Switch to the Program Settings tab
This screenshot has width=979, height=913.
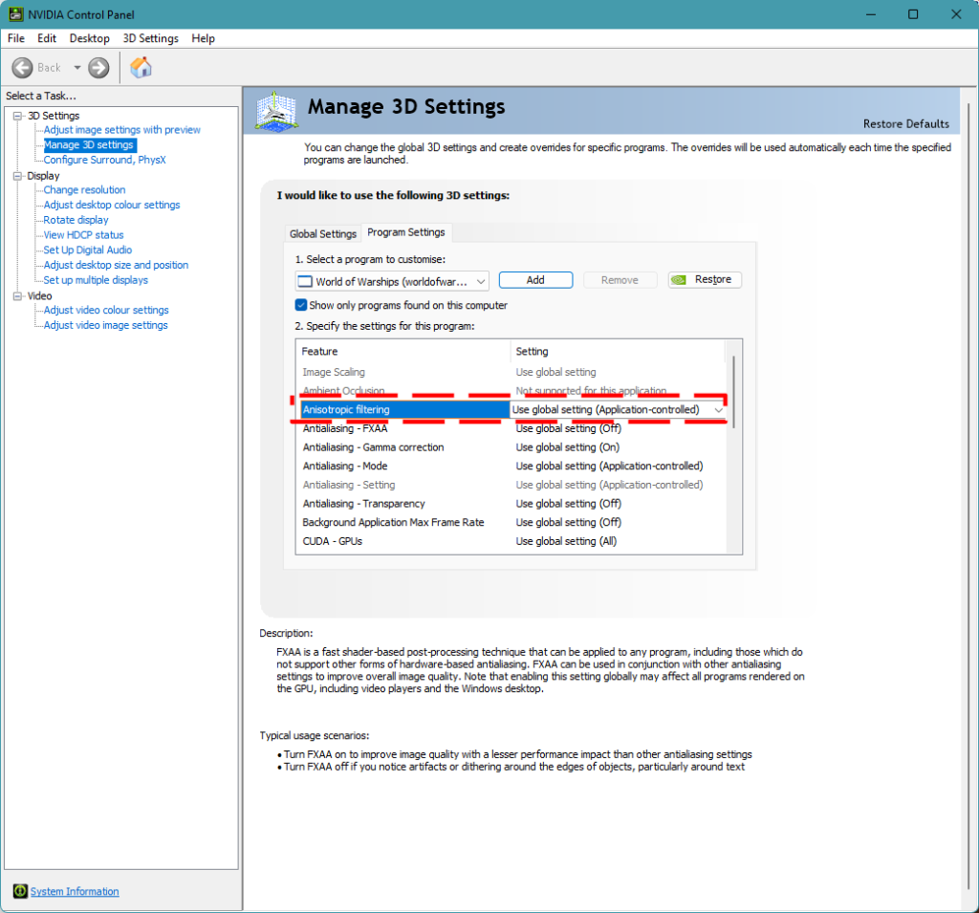pyautogui.click(x=406, y=232)
